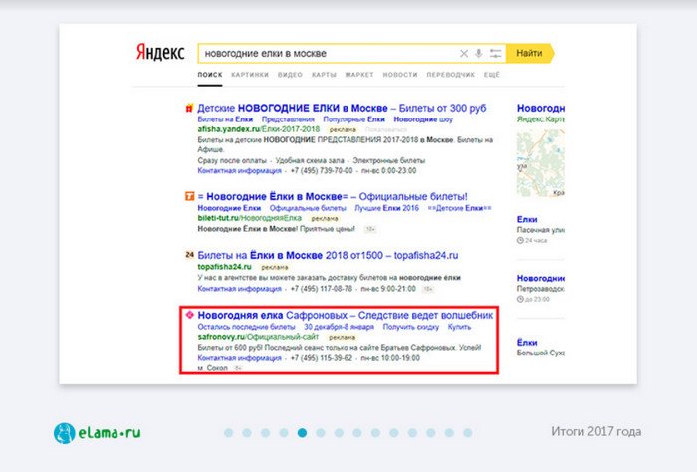The width and height of the screenshot is (697, 472).
Task: Switch to the Картинки tab
Action: [x=250, y=75]
